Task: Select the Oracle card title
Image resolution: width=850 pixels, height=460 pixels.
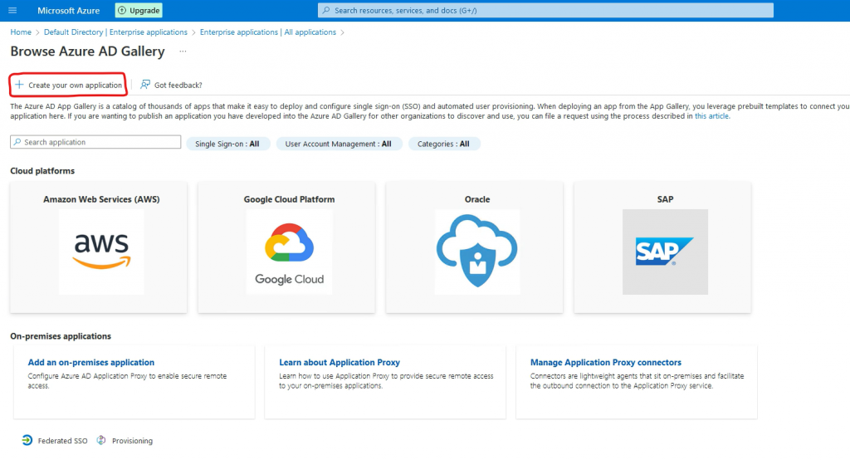Action: click(x=477, y=199)
